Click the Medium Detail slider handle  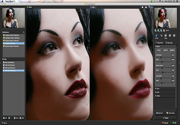162,68
